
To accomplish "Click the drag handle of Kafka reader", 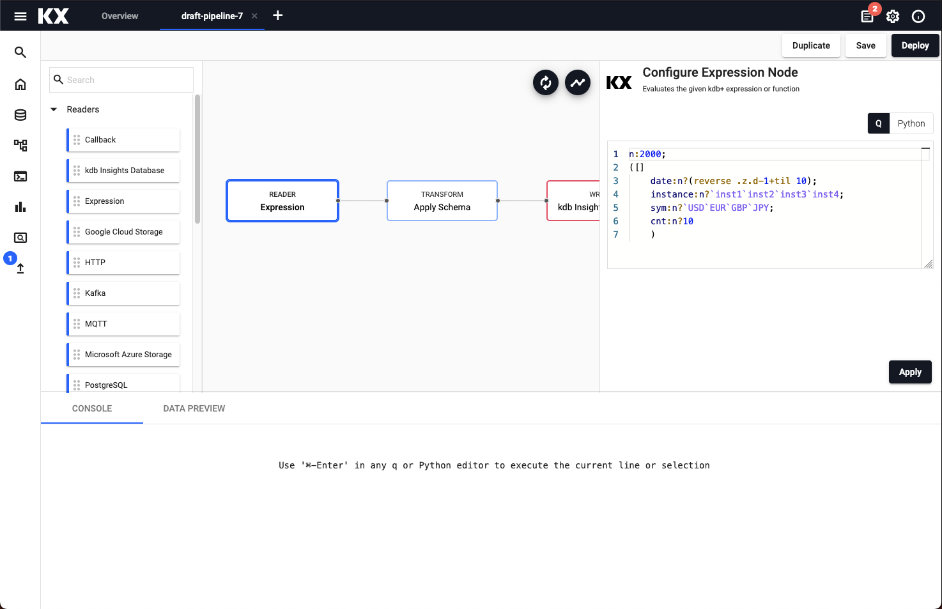I will (77, 293).
